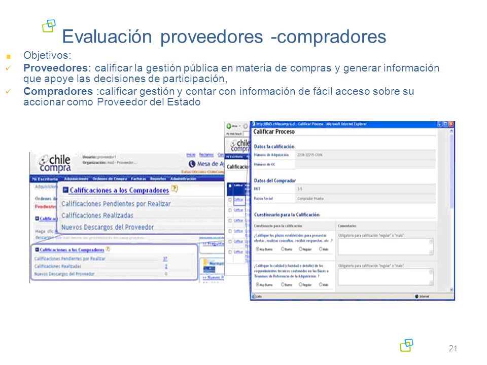Open Reportes menu in navigation bar
Viewport: 487px width, 365px height.
(158, 178)
